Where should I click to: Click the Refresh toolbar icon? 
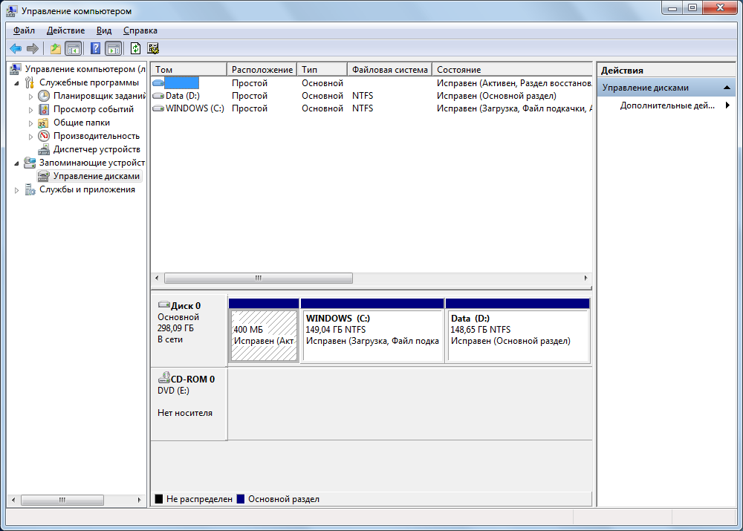pyautogui.click(x=135, y=48)
